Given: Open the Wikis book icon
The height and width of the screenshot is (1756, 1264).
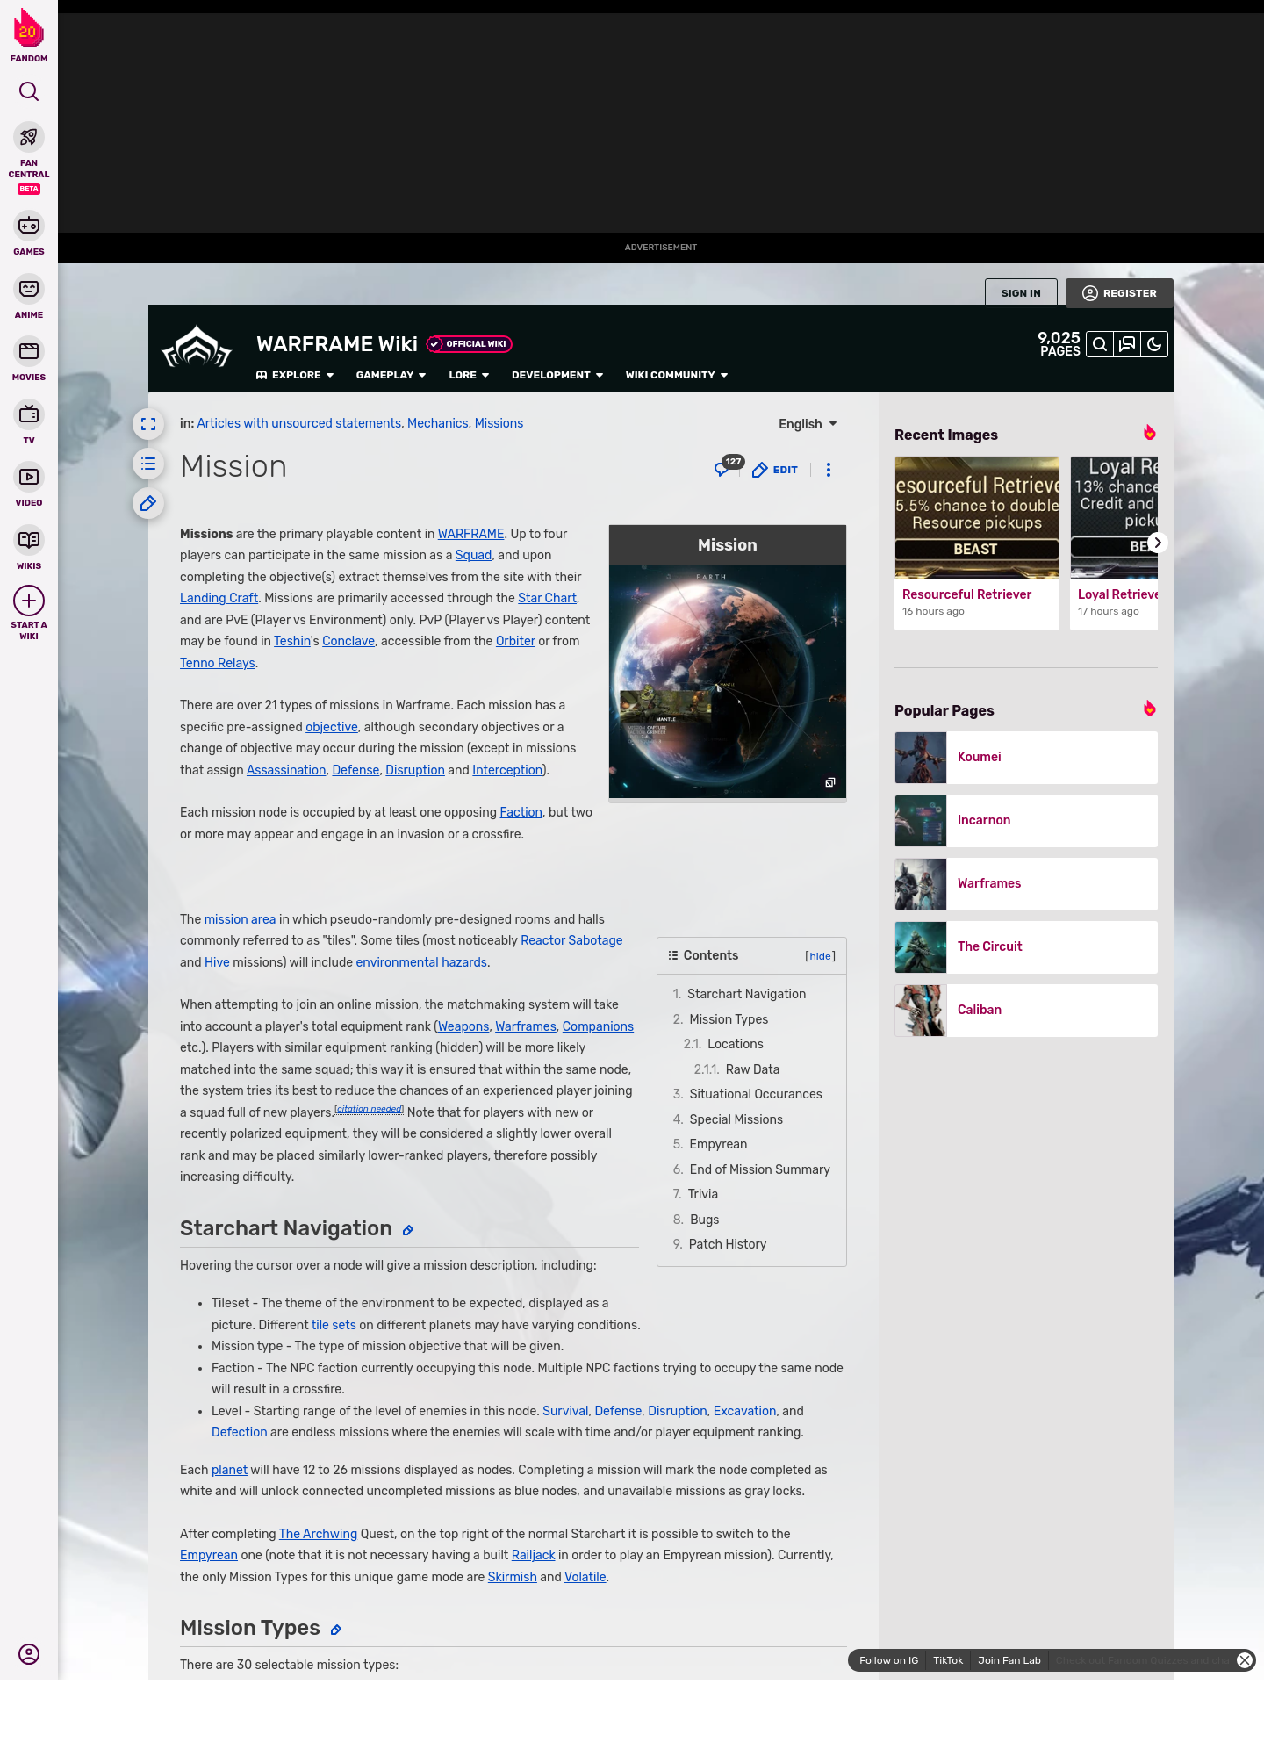Looking at the screenshot, I should [29, 540].
